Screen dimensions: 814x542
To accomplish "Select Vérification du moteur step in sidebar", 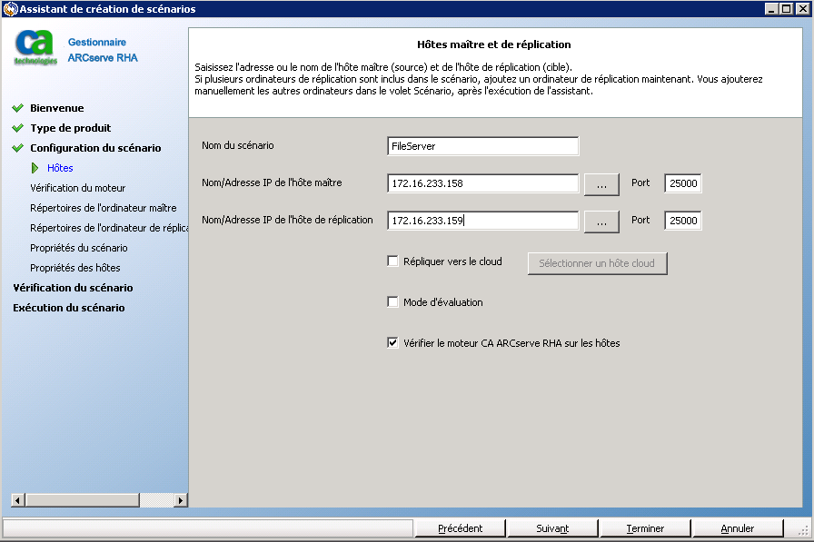I will click(x=77, y=188).
